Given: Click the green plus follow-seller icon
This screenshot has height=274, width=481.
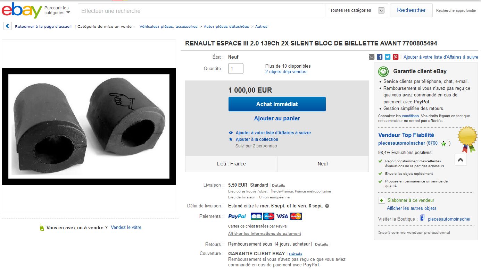Looking at the screenshot, I should point(382,200).
